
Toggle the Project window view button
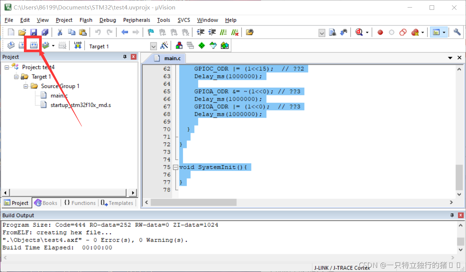tap(436, 33)
